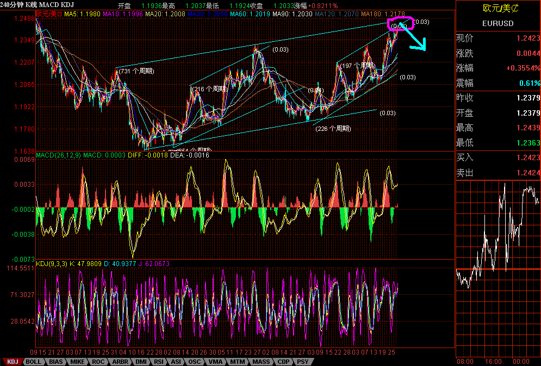Switch to the MASS tab

261,362
